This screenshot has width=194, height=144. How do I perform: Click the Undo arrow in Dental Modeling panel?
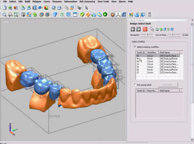(x=152, y=29)
